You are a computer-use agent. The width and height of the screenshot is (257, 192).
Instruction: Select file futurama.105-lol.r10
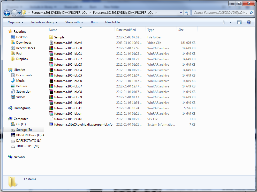(x=68, y=103)
